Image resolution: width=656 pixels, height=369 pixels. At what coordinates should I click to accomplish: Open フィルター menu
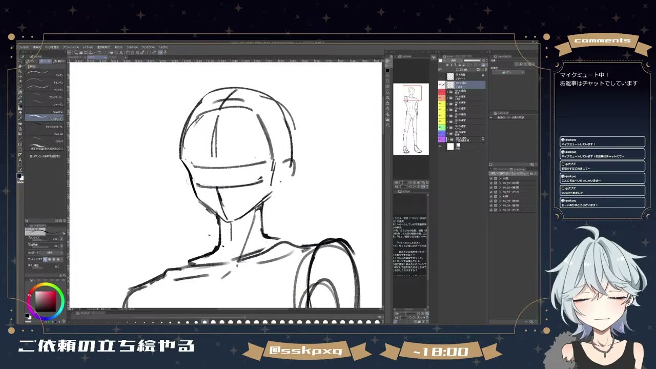pos(132,47)
